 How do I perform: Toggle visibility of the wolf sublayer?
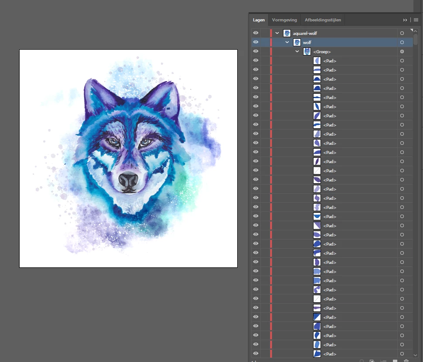click(256, 42)
